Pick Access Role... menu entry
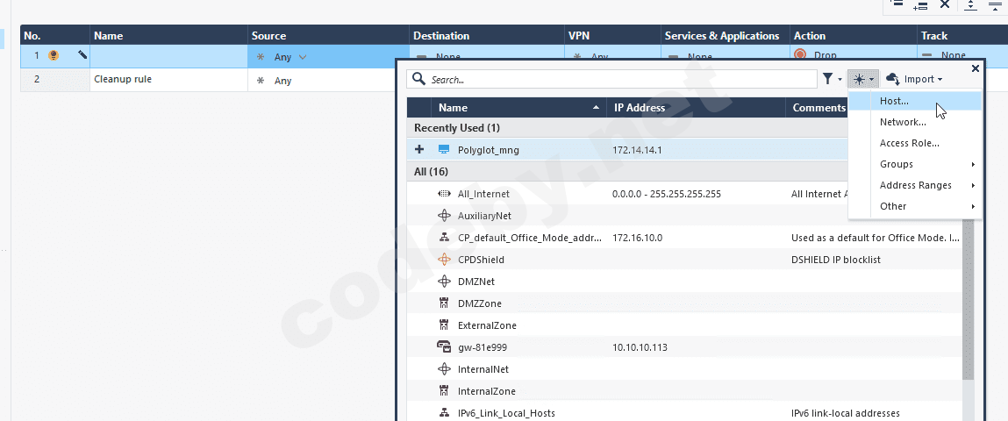The image size is (1008, 421). 915,143
